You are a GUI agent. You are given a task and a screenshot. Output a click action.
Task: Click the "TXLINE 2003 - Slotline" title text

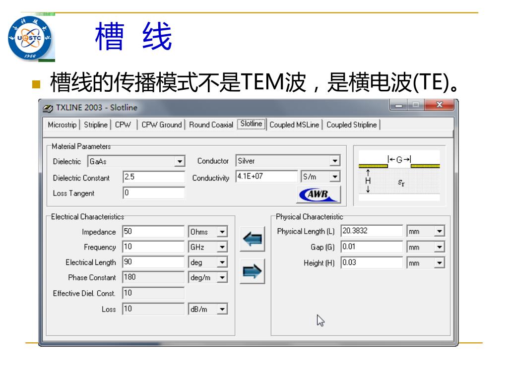tap(97, 108)
